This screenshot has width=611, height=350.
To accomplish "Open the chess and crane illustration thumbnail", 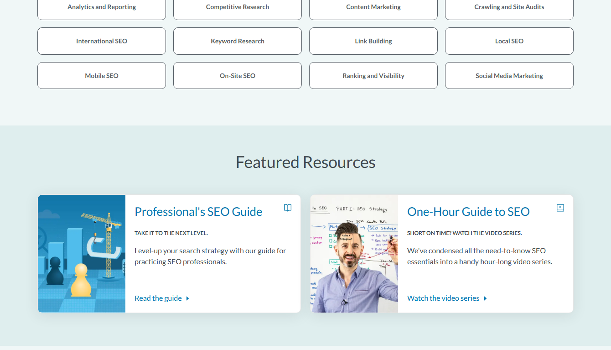I will [82, 254].
